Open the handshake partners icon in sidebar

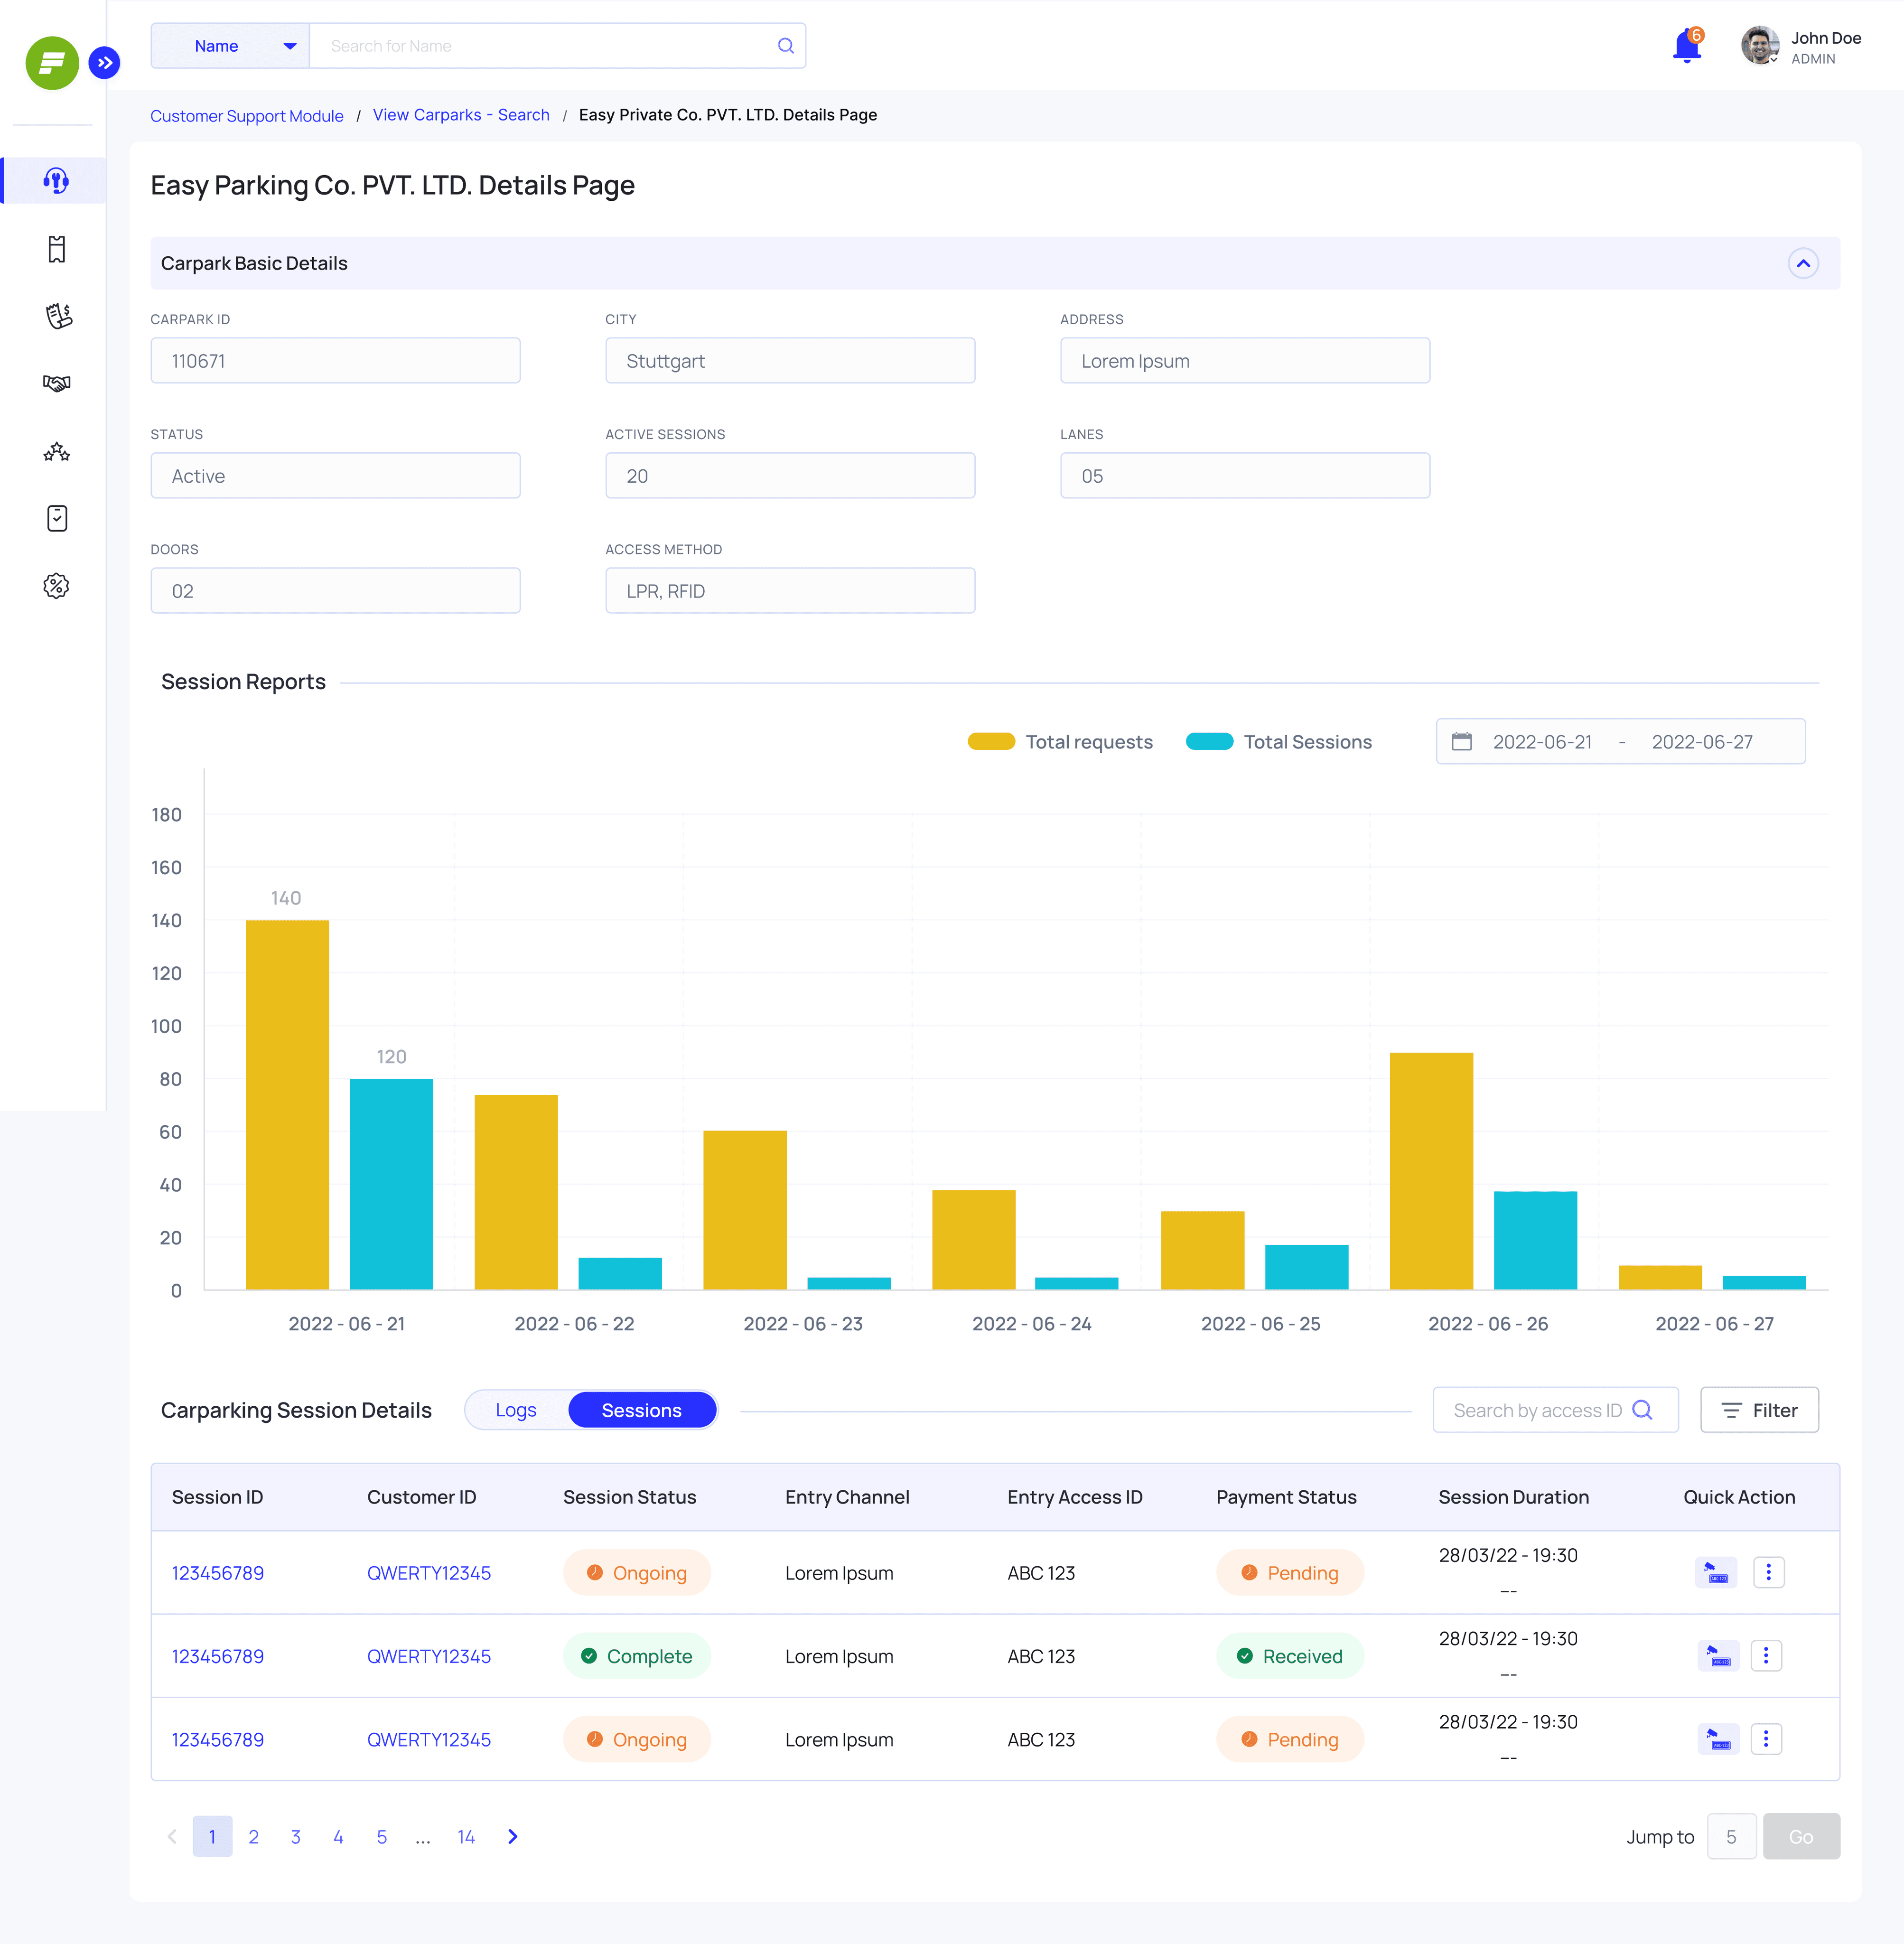[57, 384]
